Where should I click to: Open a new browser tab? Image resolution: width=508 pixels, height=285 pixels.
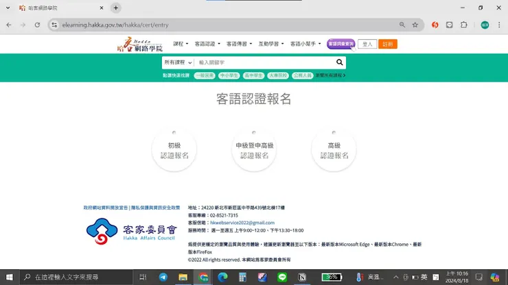tap(115, 8)
